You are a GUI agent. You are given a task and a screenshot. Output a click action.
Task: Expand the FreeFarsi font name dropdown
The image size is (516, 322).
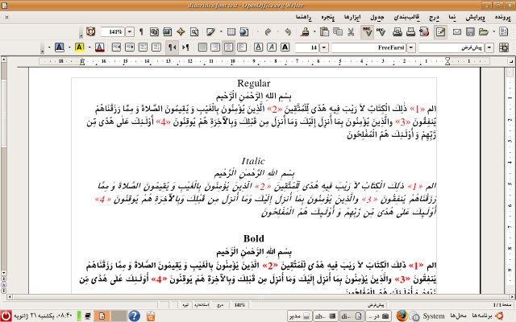coord(412,48)
